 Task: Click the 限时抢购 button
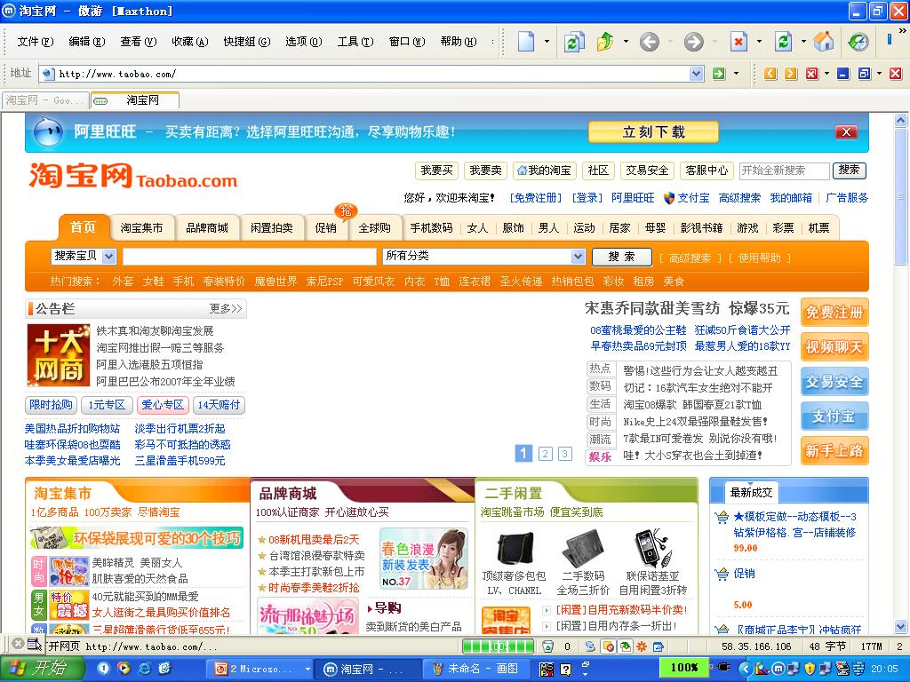[x=51, y=405]
